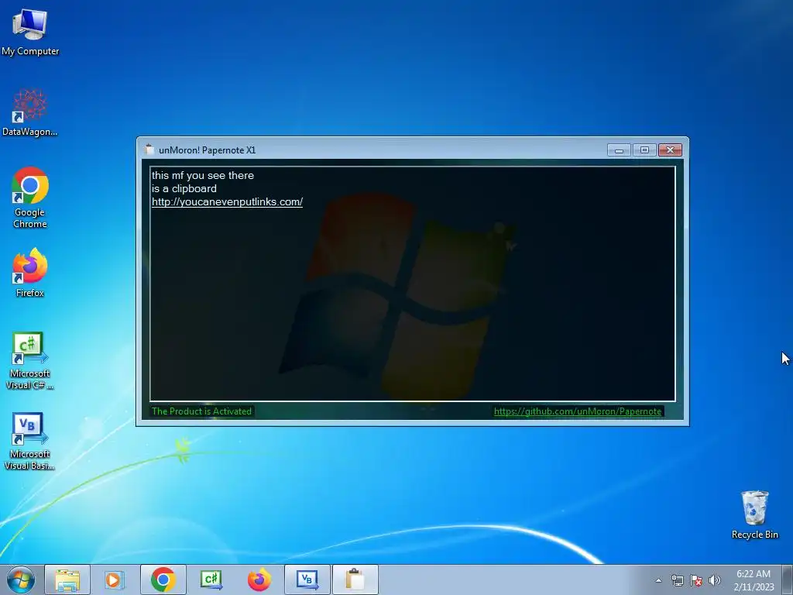This screenshot has height=595, width=793.
Task: Open Action Center flag icon
Action: coord(696,580)
